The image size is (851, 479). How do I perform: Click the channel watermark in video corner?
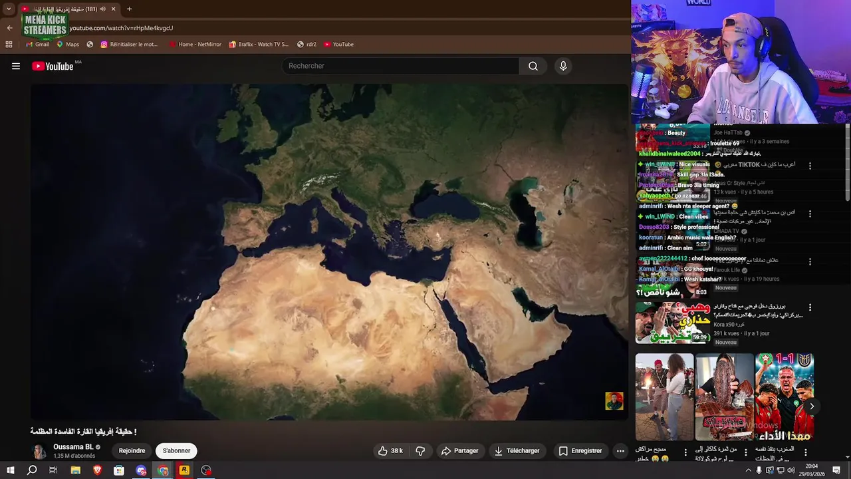614,400
